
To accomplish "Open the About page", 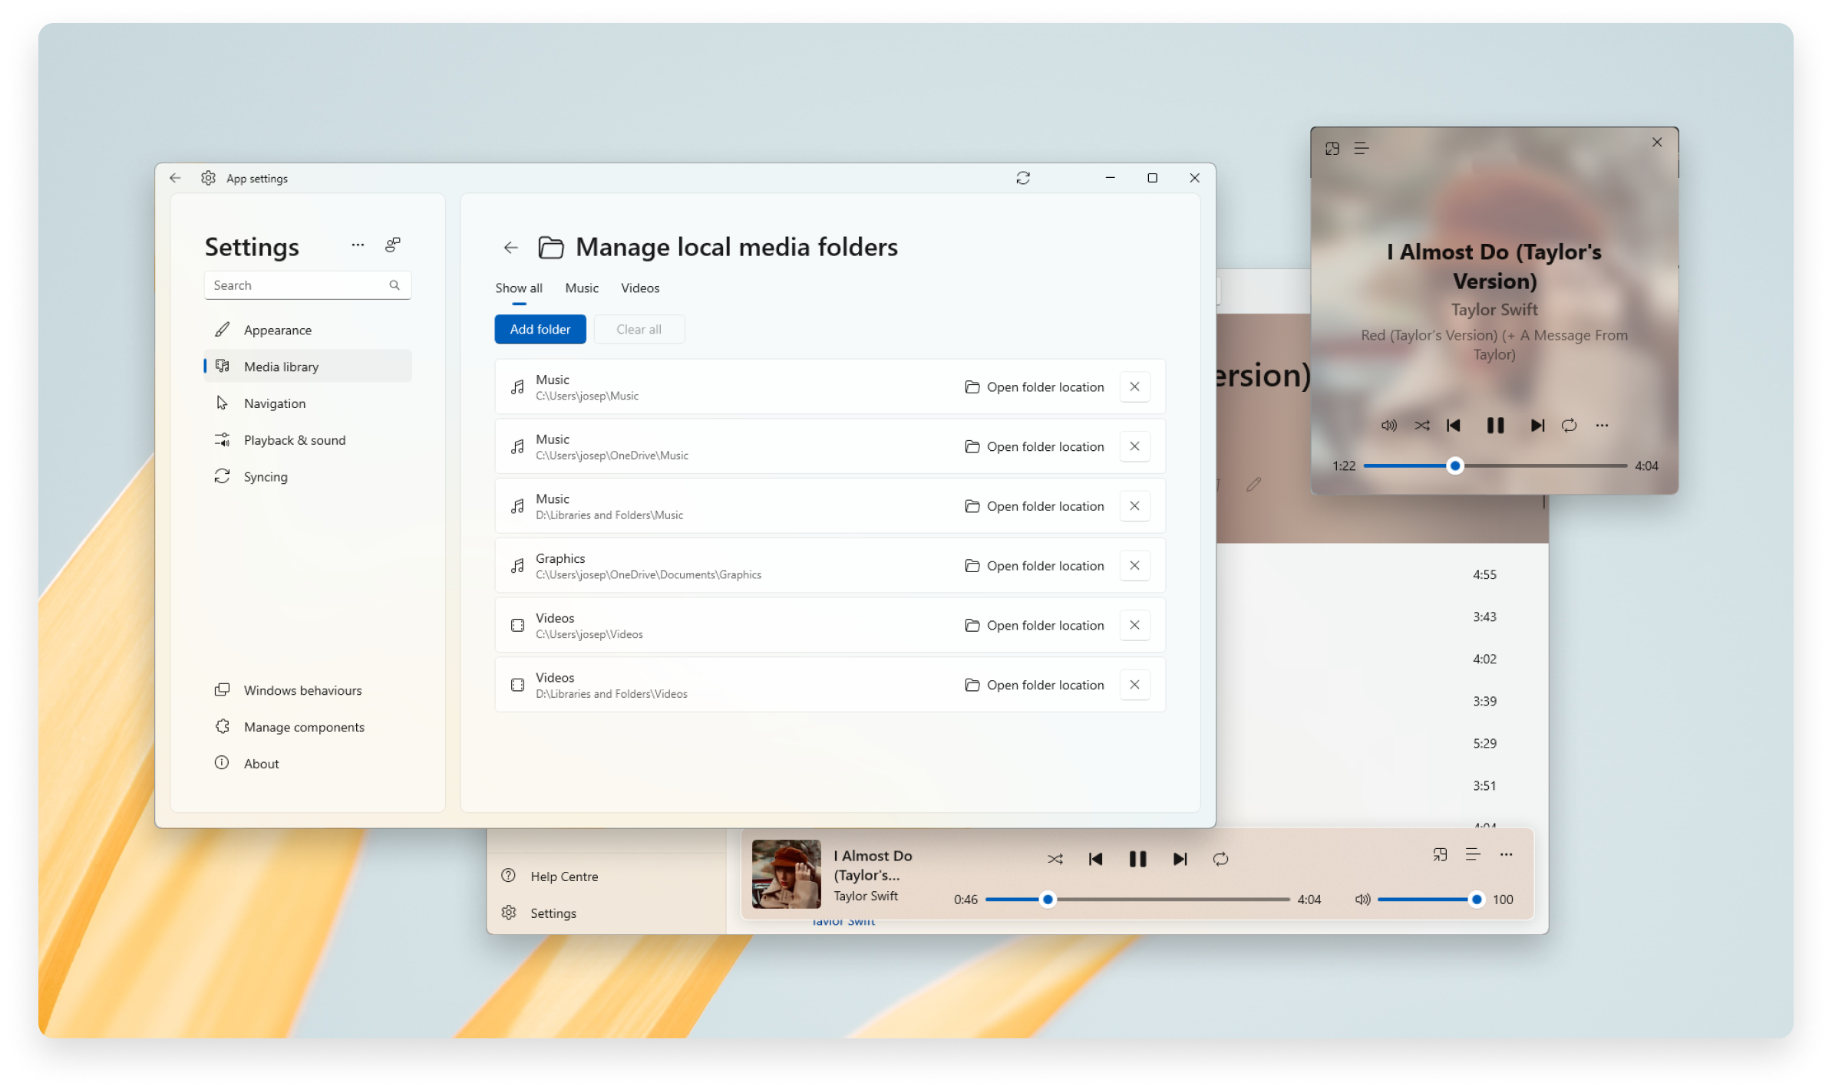I will coord(307,764).
